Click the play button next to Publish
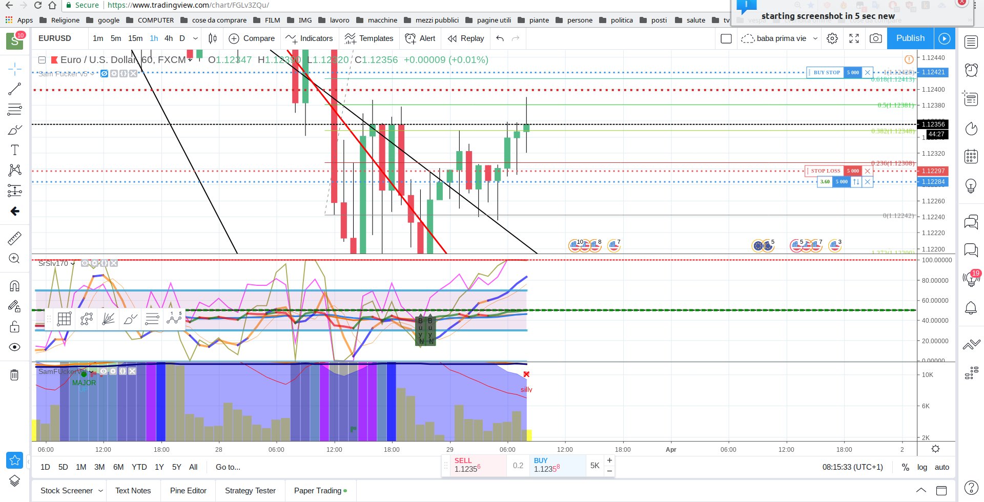984x502 pixels. coord(945,38)
